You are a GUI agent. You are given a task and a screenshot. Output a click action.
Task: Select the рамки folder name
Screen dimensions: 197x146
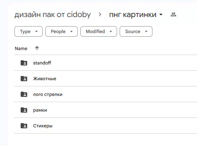point(40,110)
